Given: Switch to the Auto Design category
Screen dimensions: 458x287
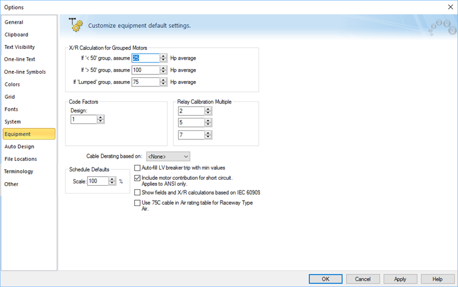Looking at the screenshot, I should click(20, 146).
